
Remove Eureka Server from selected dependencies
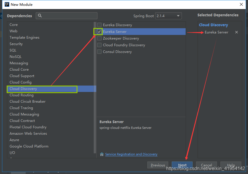point(236,32)
